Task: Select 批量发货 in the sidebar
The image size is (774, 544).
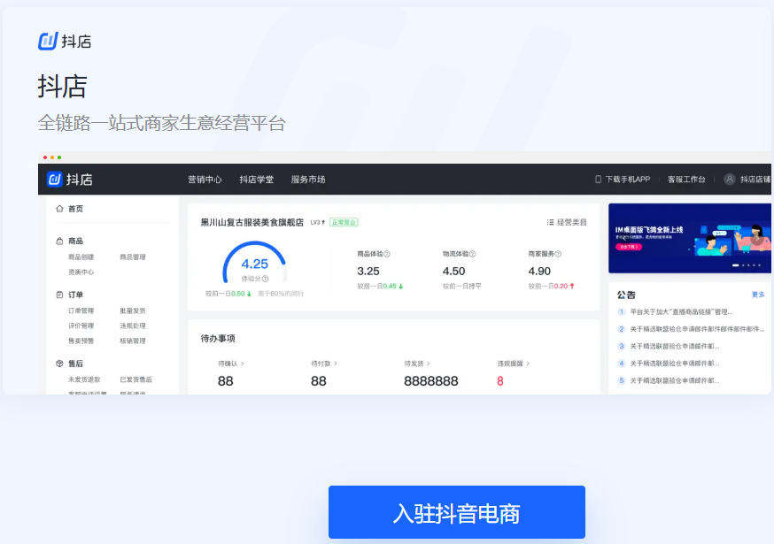Action: pyautogui.click(x=133, y=310)
